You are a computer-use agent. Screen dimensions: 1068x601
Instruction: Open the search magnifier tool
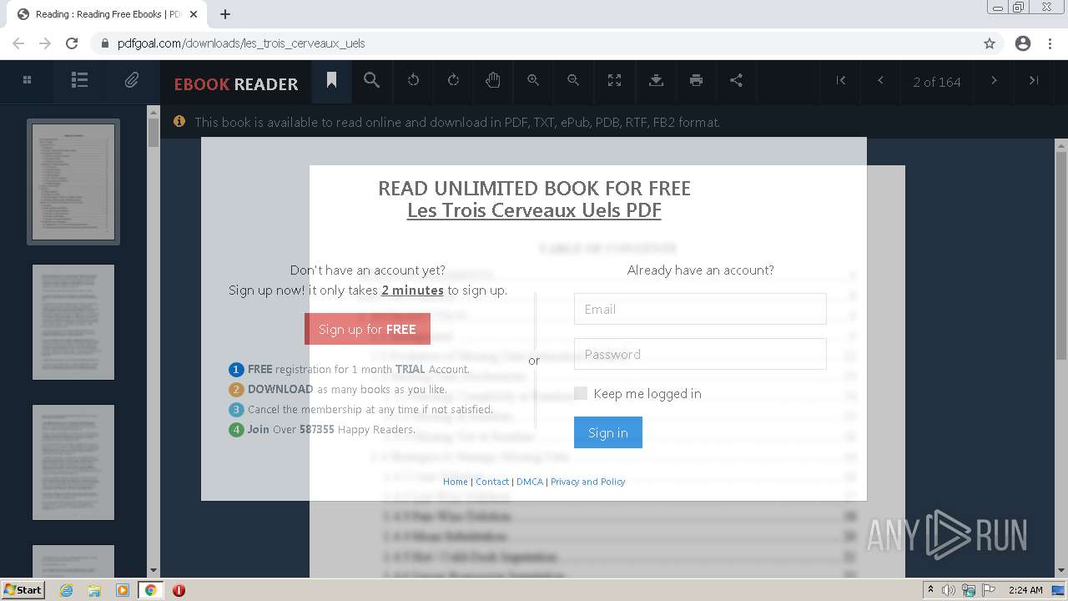[371, 80]
